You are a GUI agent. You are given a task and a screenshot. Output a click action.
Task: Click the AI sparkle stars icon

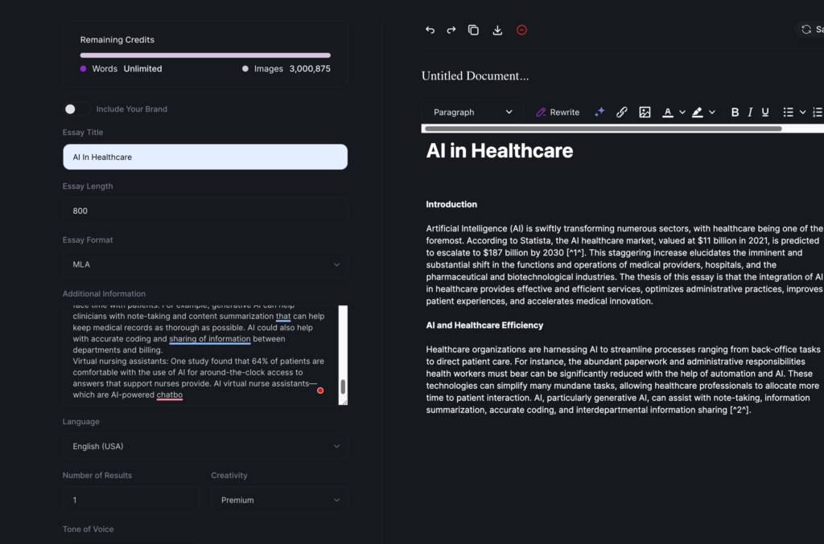[599, 112]
